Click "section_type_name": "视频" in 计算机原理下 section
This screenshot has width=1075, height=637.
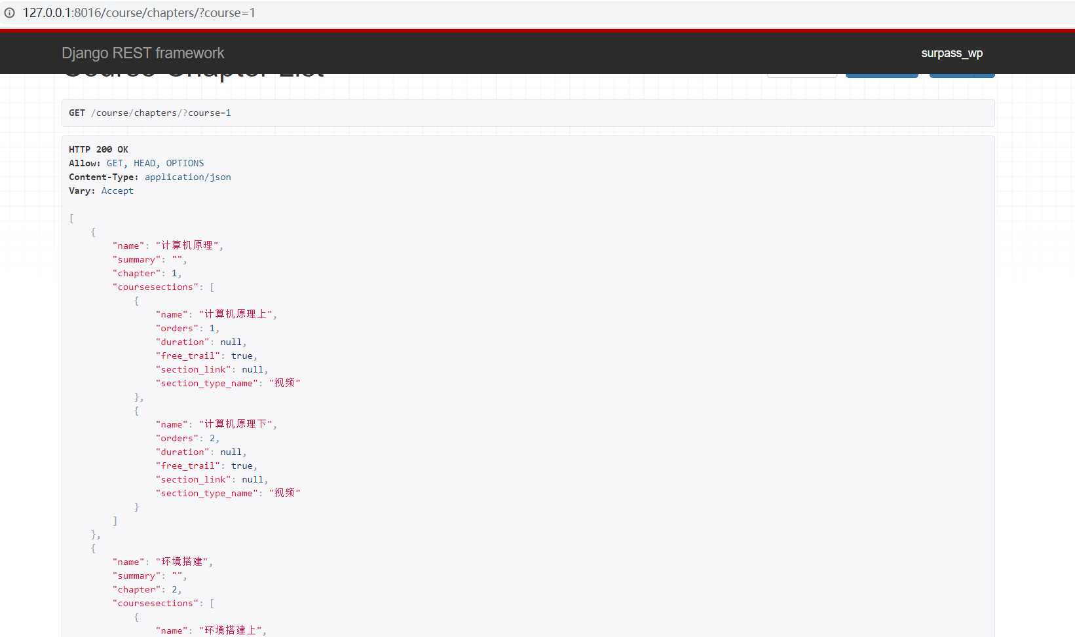[x=228, y=493]
